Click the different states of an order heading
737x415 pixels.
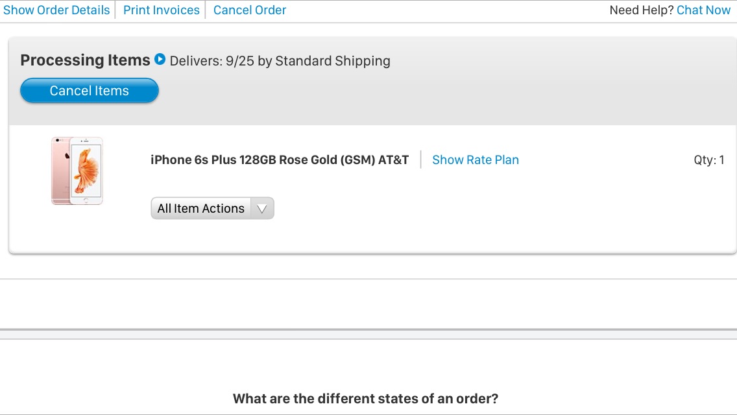(x=365, y=399)
